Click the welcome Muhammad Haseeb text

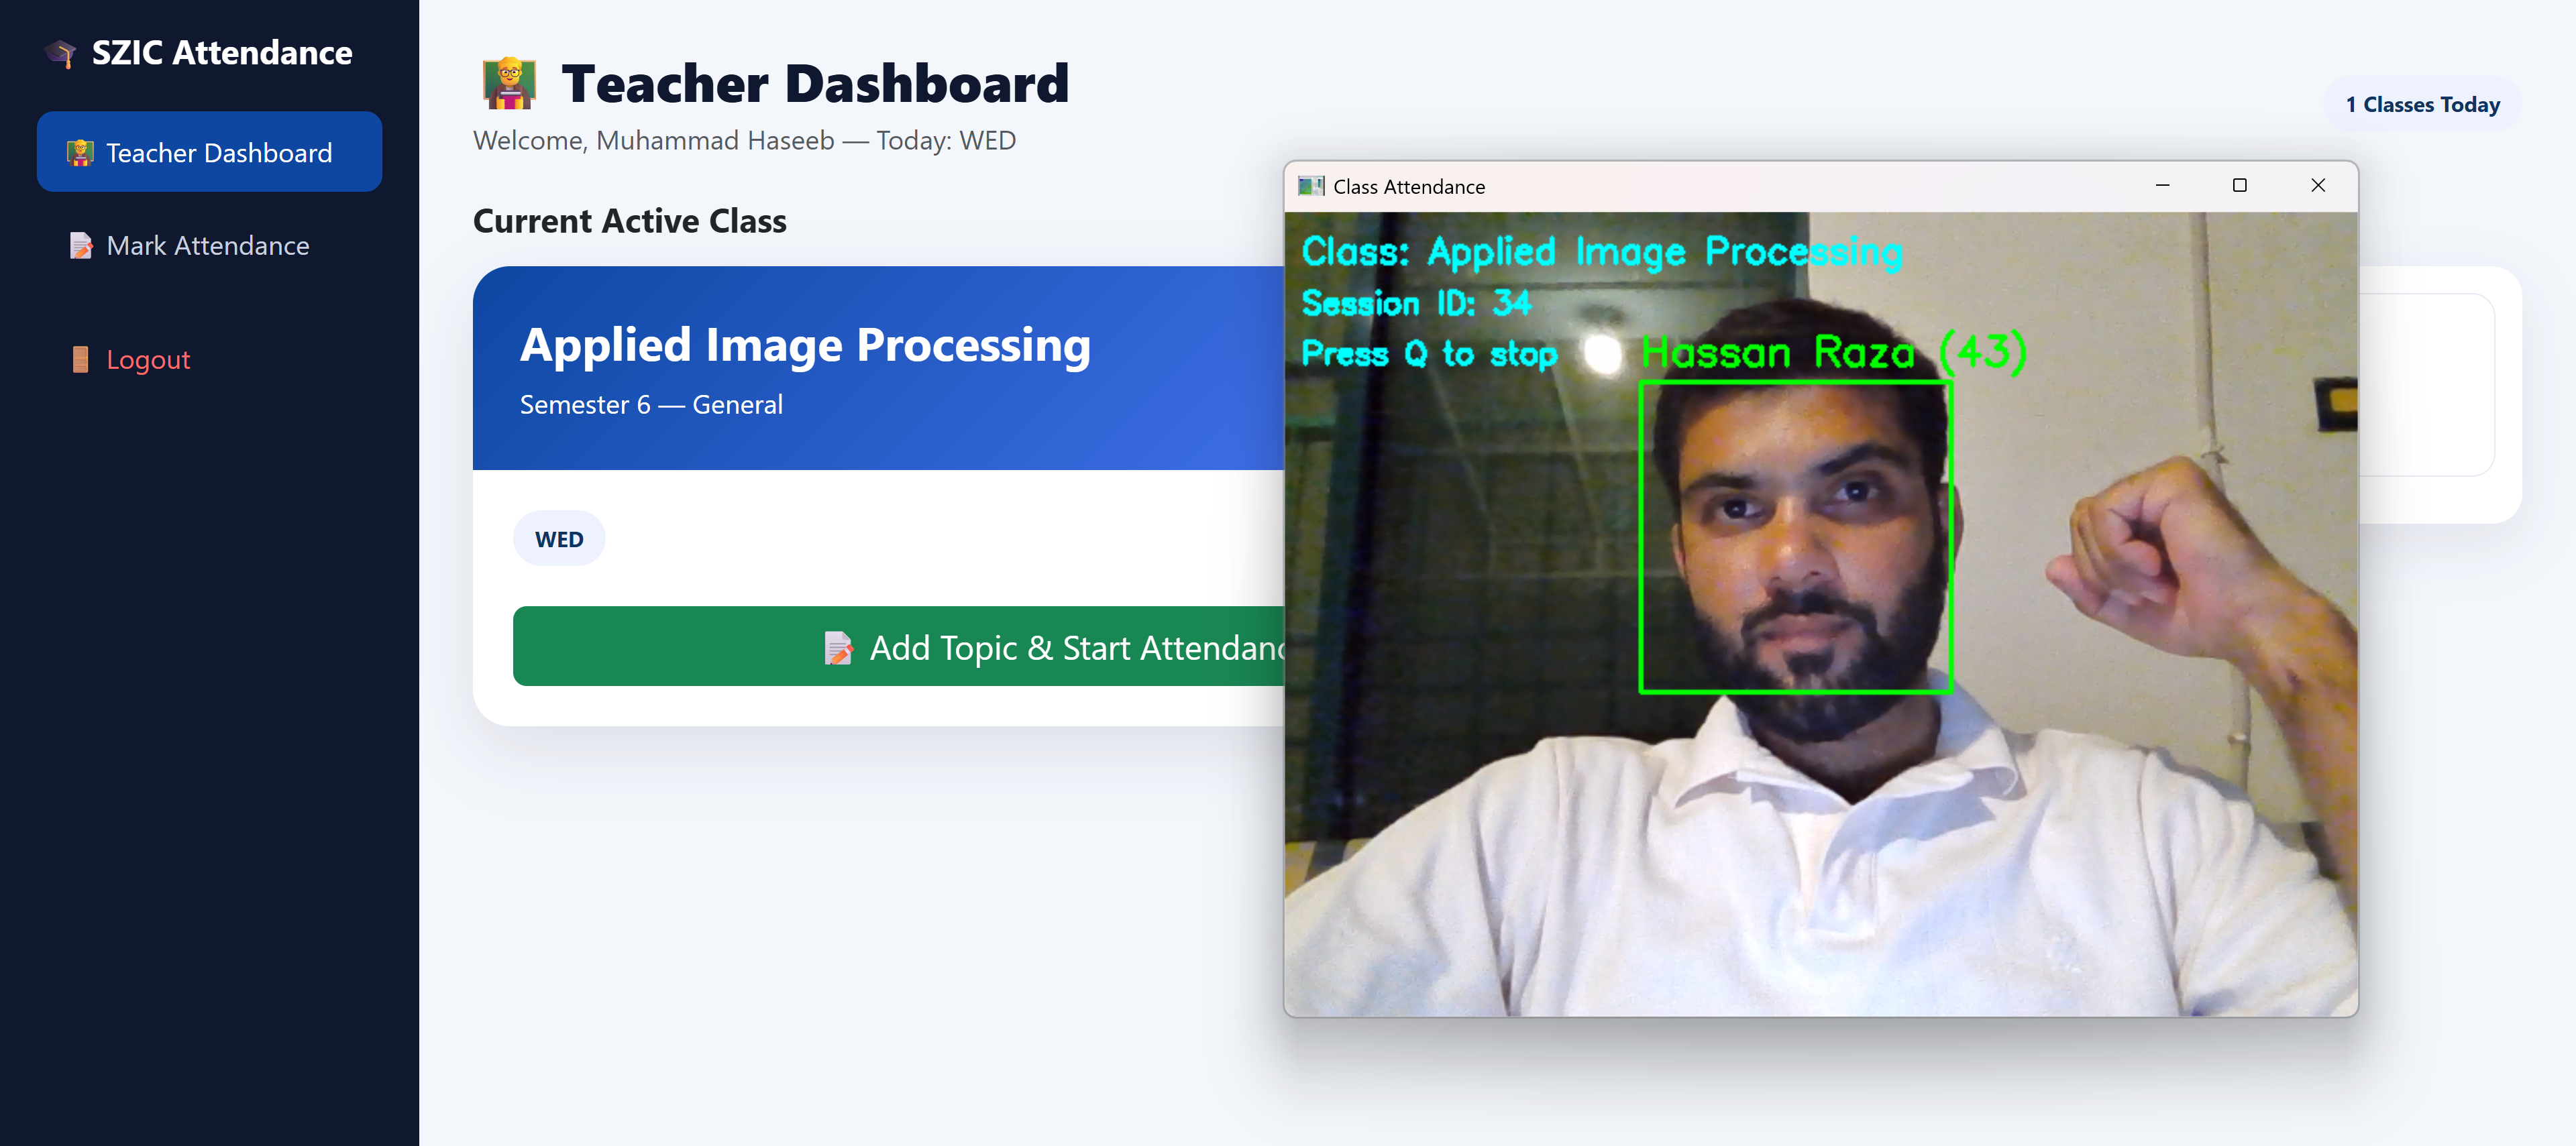click(x=744, y=140)
